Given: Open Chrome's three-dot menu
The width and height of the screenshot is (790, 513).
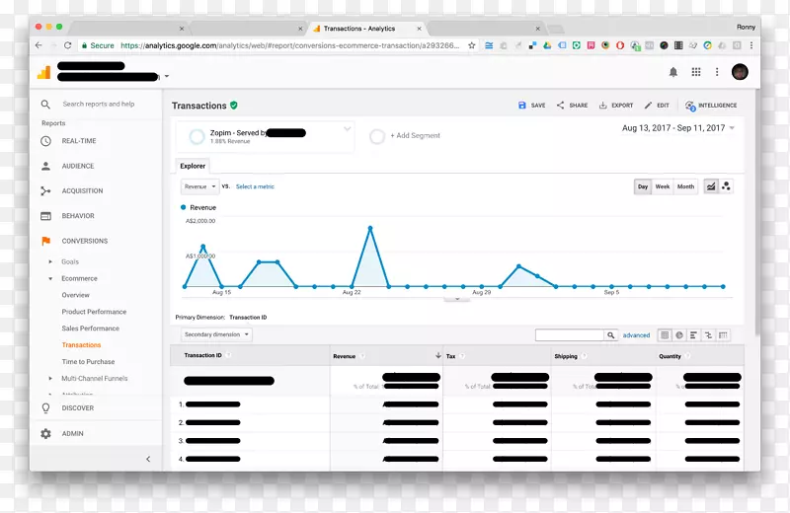Looking at the screenshot, I should 751,45.
